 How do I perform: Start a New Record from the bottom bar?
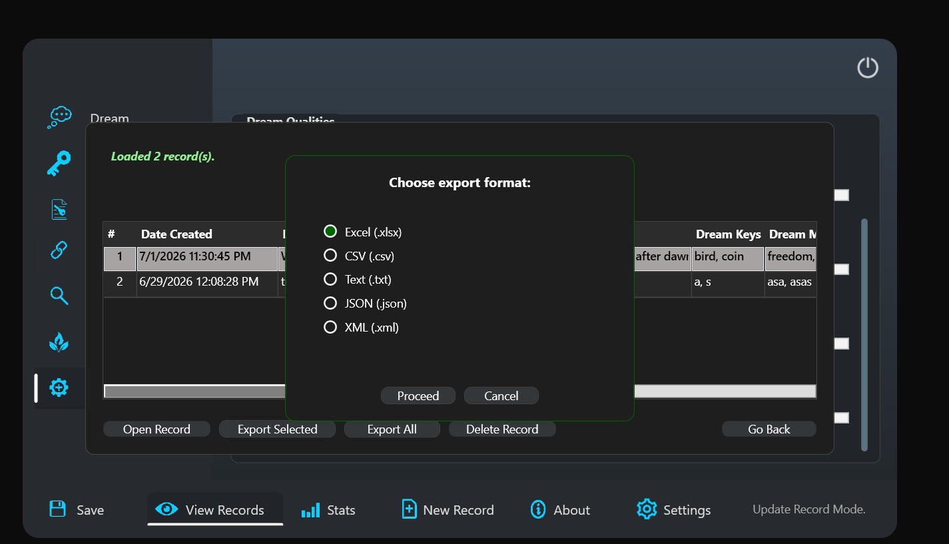pos(448,510)
